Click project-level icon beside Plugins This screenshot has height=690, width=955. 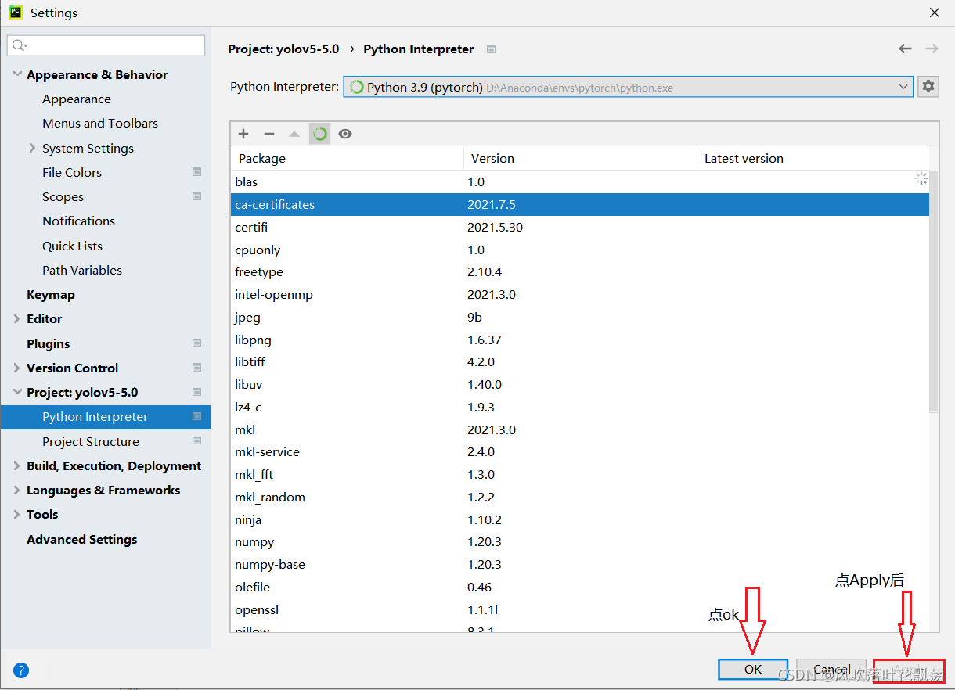click(196, 343)
